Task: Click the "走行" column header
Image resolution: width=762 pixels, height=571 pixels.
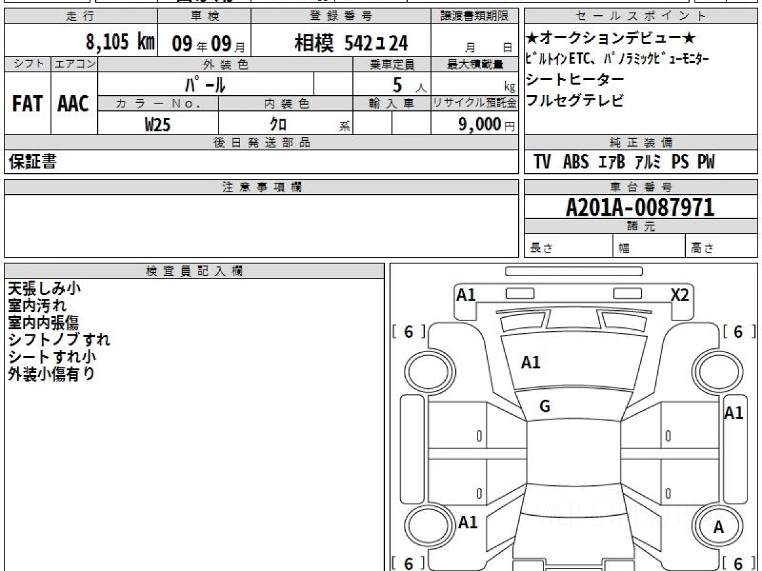Action: pos(80,16)
